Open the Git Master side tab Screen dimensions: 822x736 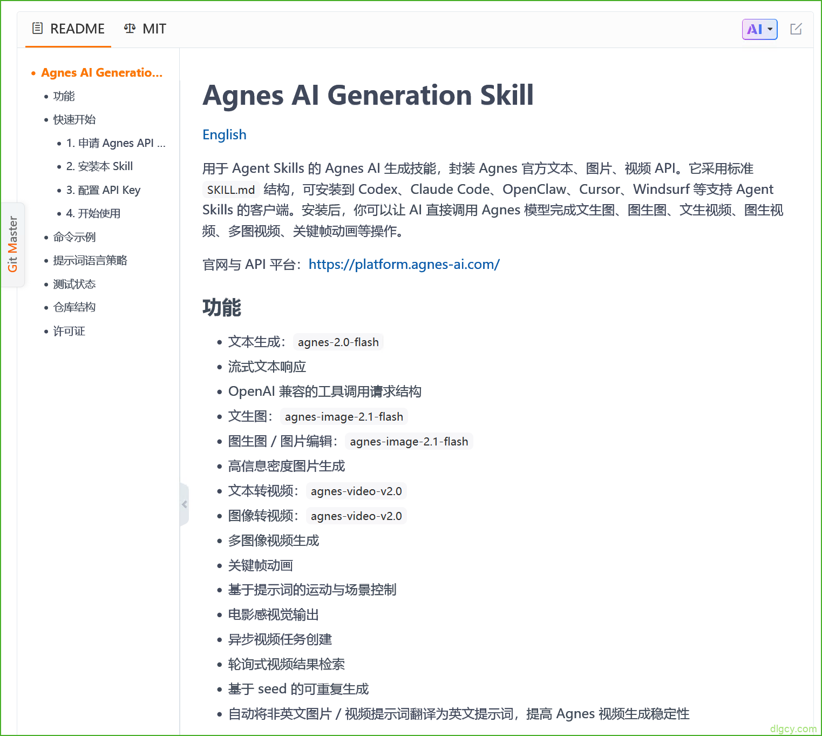pos(12,244)
